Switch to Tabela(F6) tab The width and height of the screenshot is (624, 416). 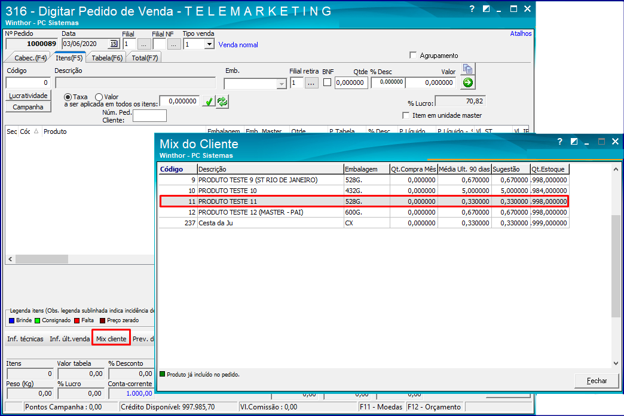[106, 58]
